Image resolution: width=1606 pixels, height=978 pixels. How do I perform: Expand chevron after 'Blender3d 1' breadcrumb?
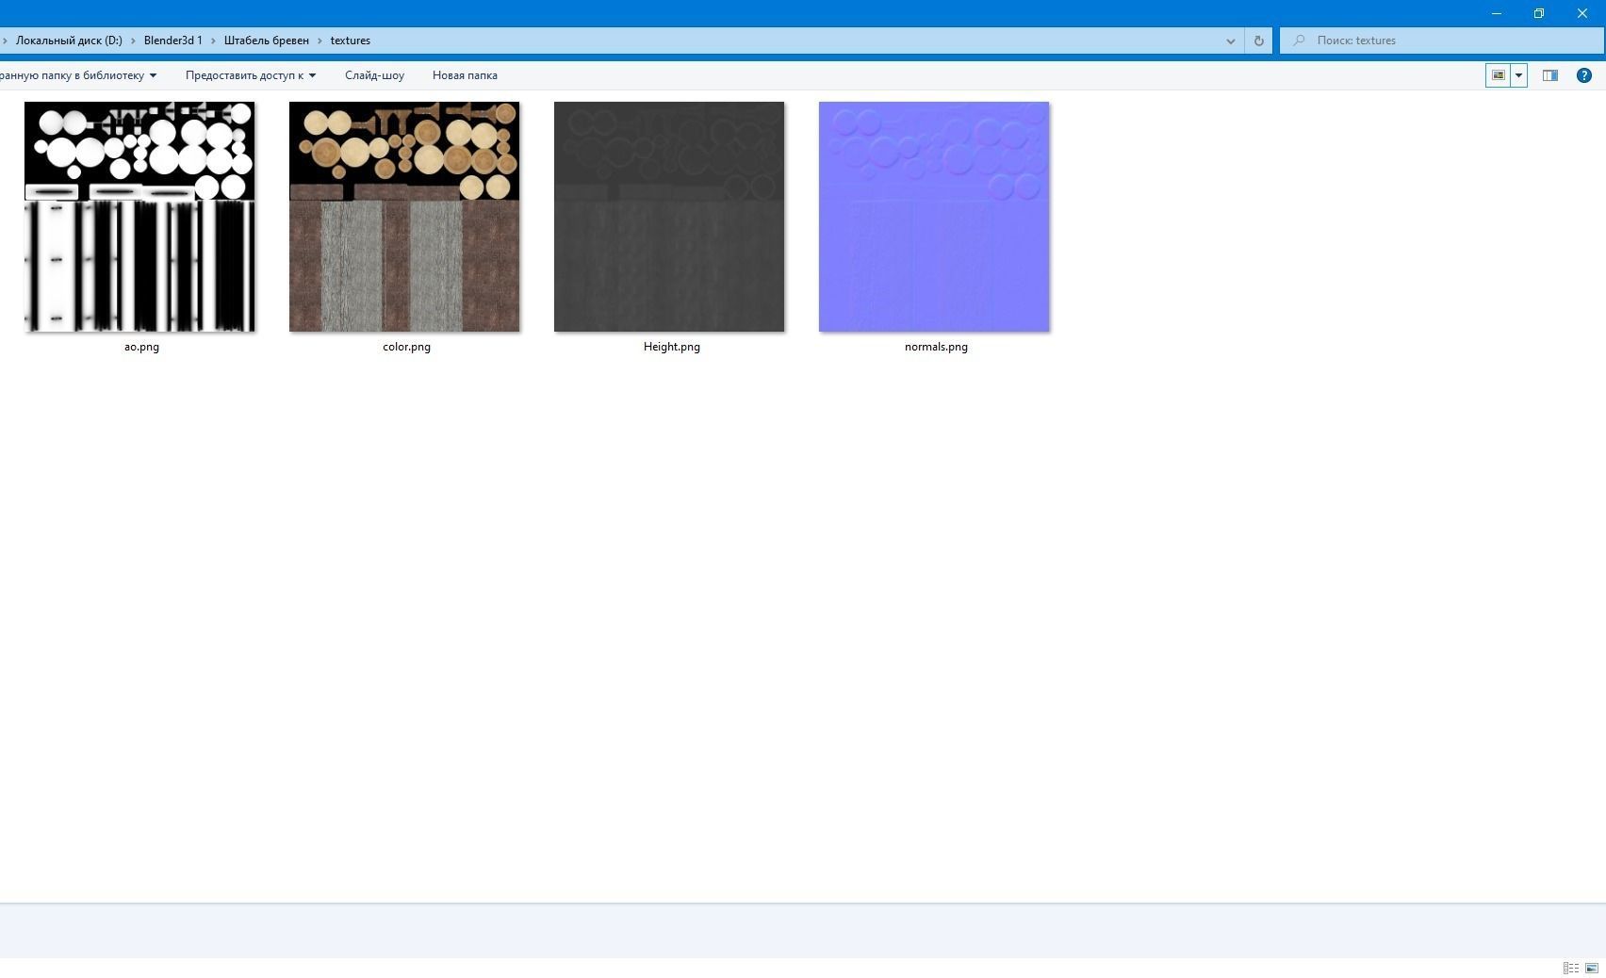tap(213, 41)
